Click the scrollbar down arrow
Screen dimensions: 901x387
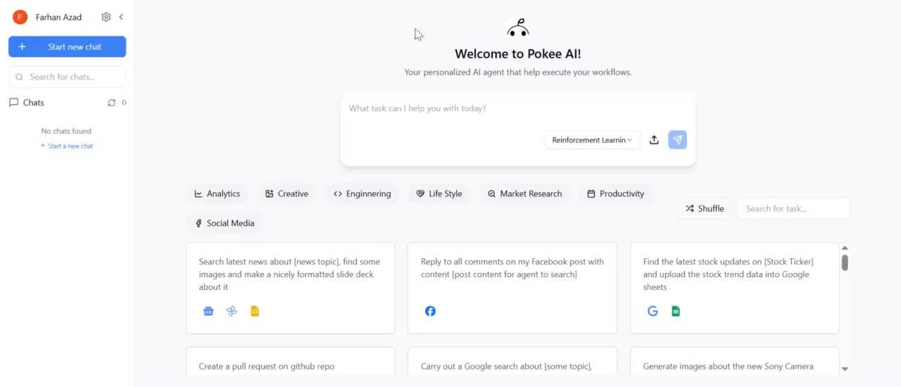[845, 369]
